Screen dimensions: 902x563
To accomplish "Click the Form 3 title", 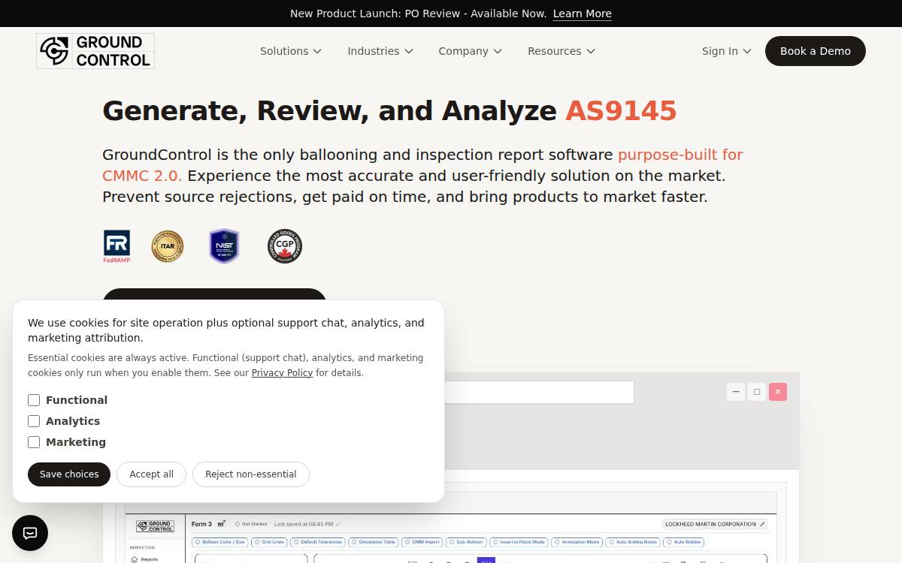I will tap(202, 524).
